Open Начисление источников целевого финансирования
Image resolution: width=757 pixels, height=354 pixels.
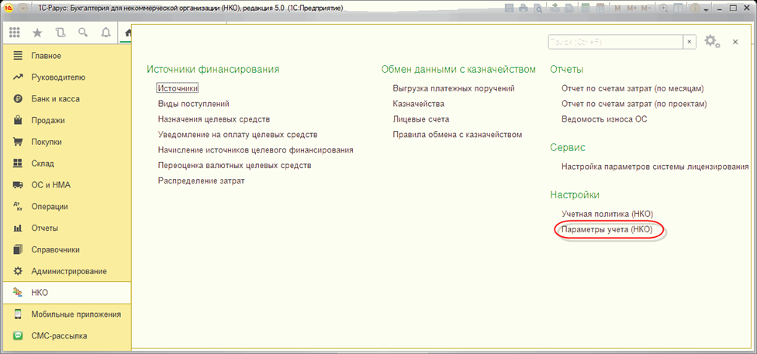255,150
